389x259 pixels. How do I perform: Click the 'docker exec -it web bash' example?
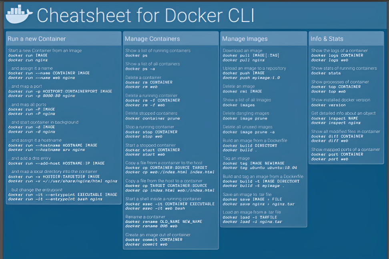coord(155,209)
